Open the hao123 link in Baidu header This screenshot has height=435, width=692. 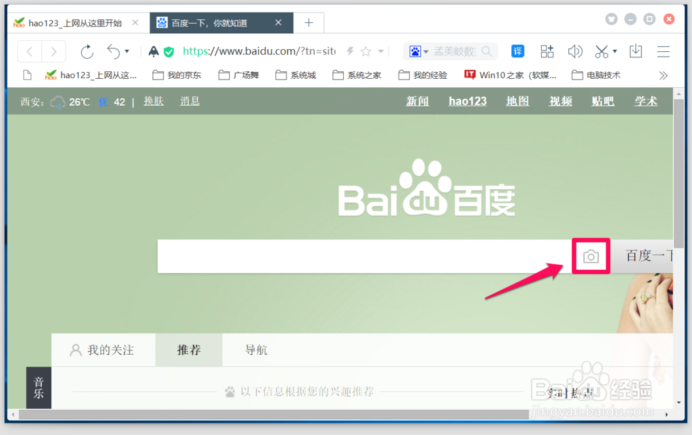click(468, 102)
